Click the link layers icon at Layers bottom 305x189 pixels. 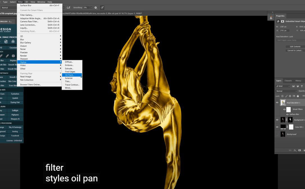290,150
